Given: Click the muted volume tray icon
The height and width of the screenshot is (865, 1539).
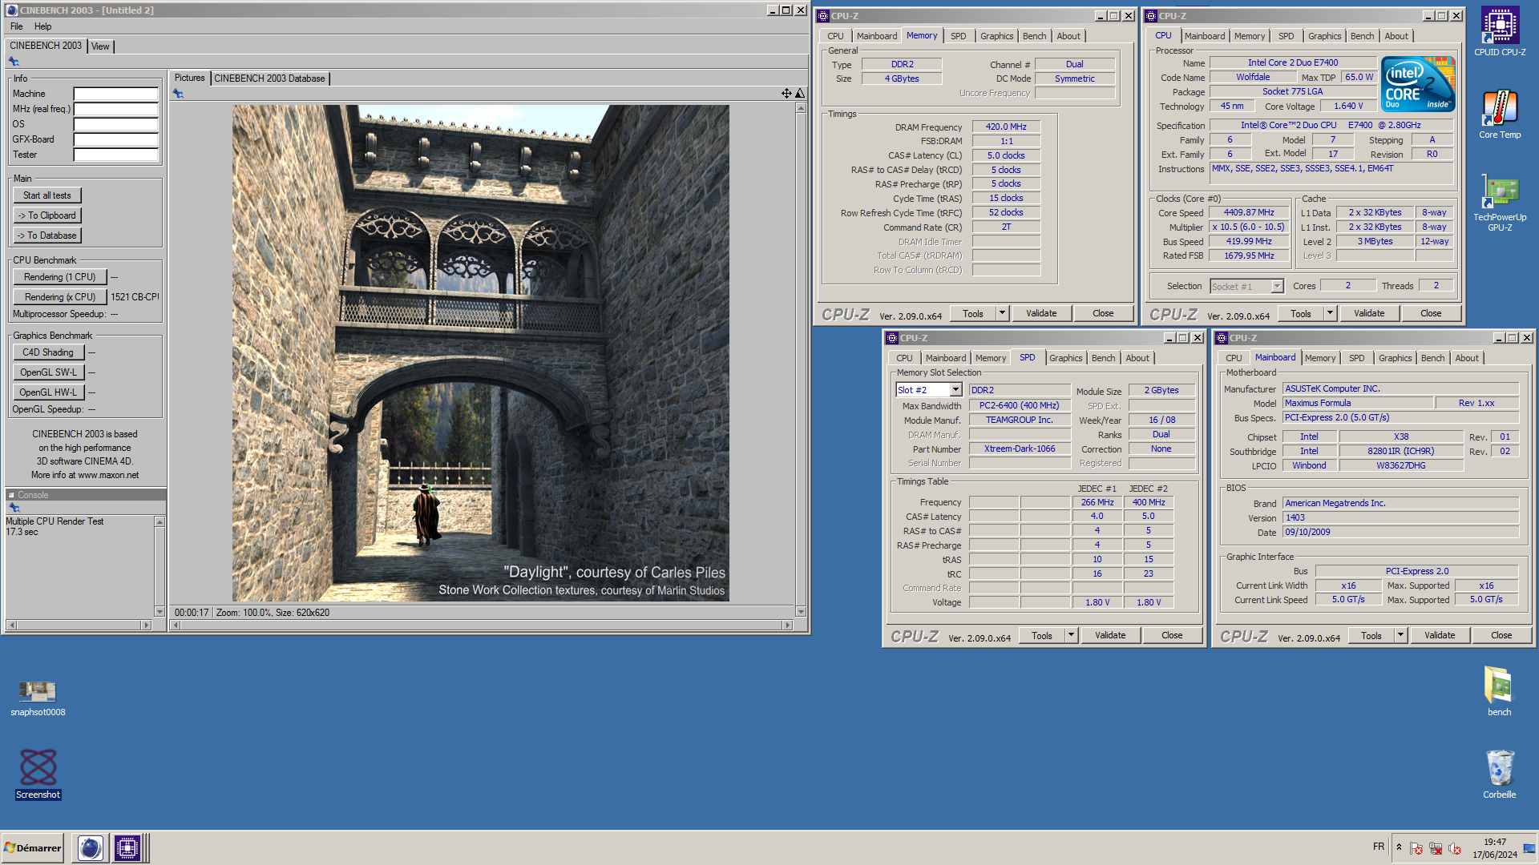Looking at the screenshot, I should [1455, 848].
